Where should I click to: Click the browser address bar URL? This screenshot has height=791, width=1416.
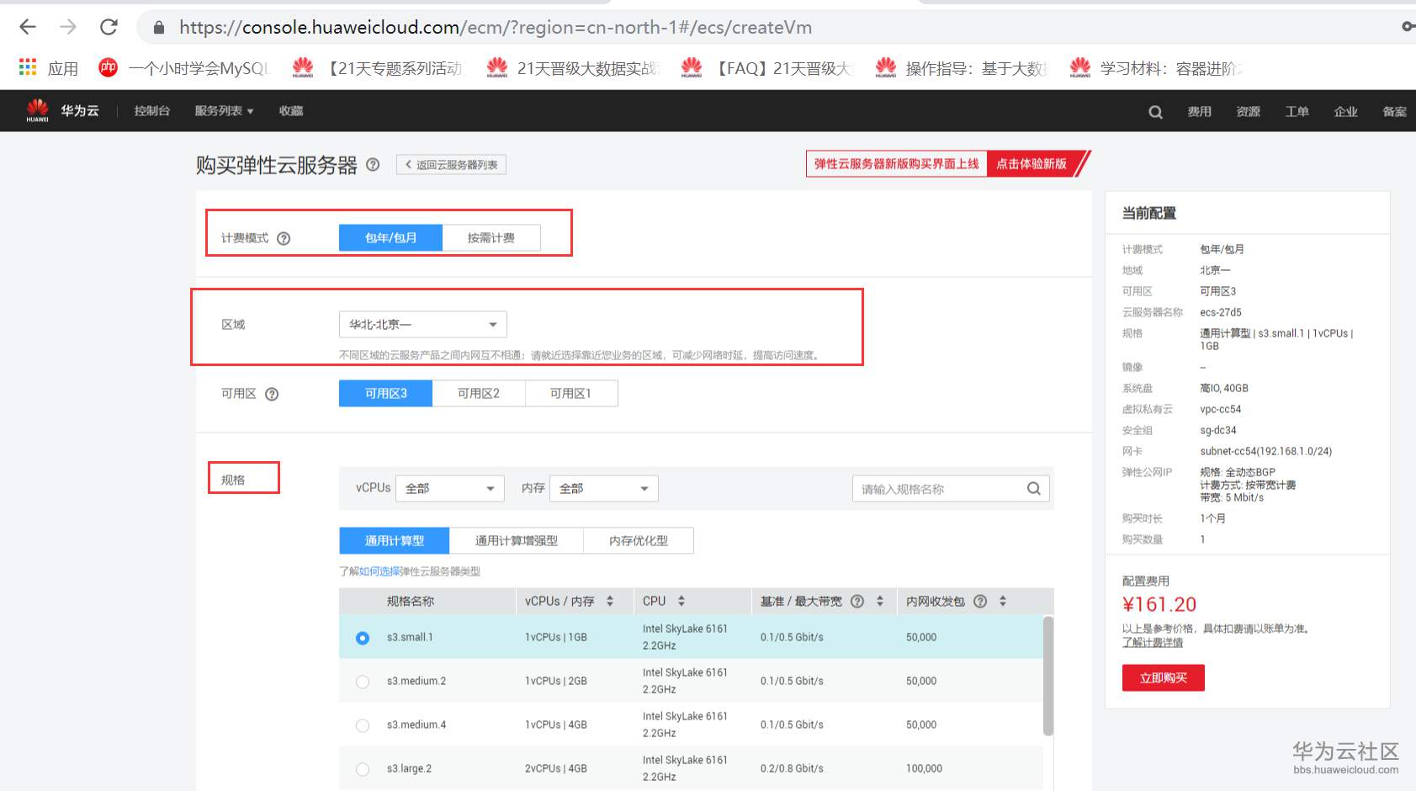pyautogui.click(x=496, y=27)
